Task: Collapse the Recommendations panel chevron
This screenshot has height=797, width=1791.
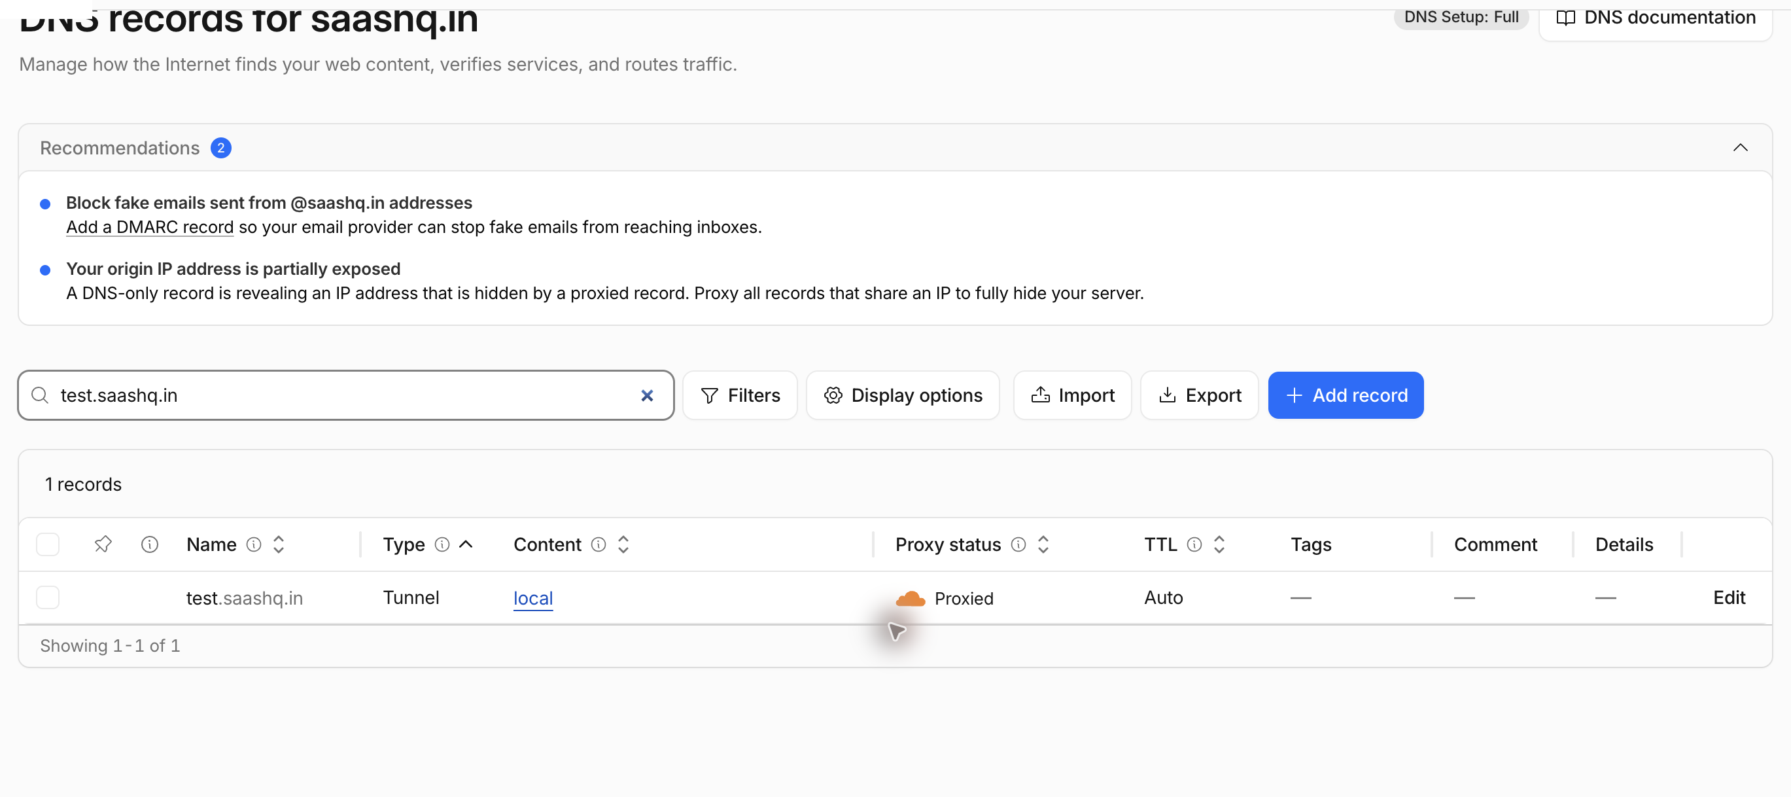Action: click(x=1740, y=147)
